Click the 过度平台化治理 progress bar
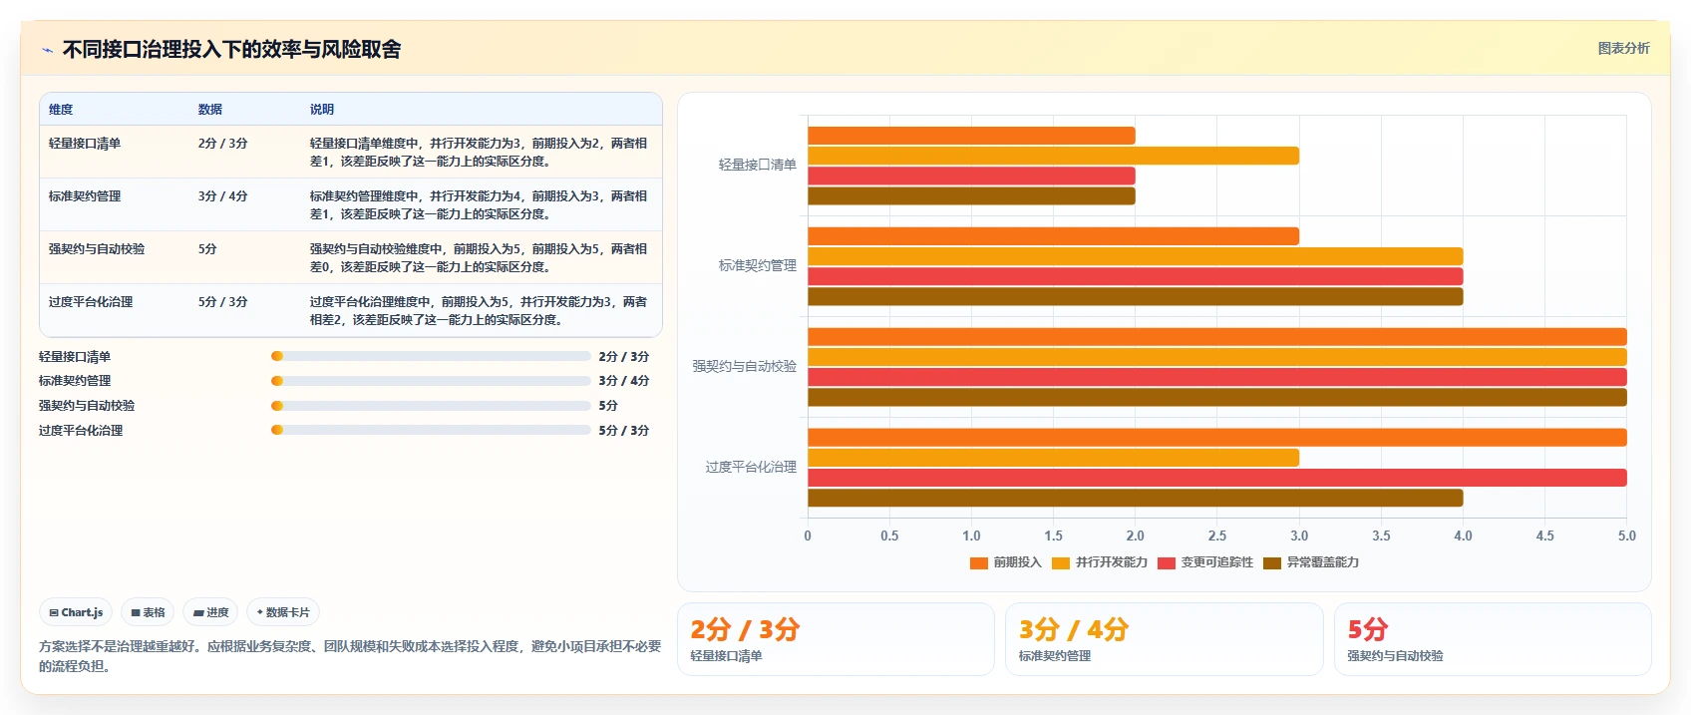The height and width of the screenshot is (715, 1691). (431, 430)
